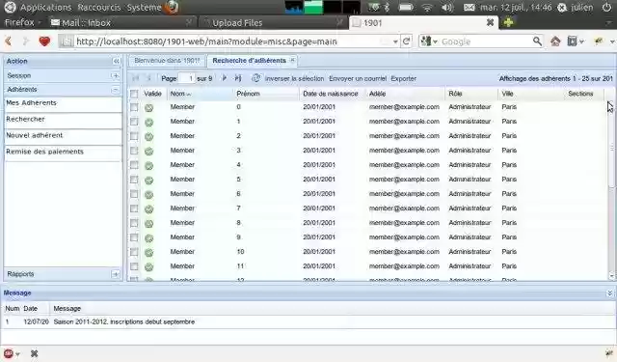Viewport: 617px width, 362px height.
Task: Check the row for Member 4
Action: 134,165
